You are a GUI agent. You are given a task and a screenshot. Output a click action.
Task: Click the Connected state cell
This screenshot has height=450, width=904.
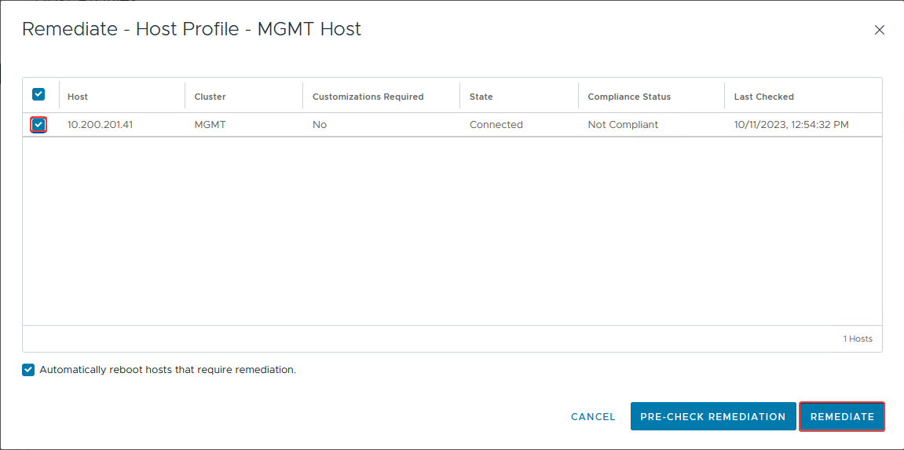coord(496,124)
